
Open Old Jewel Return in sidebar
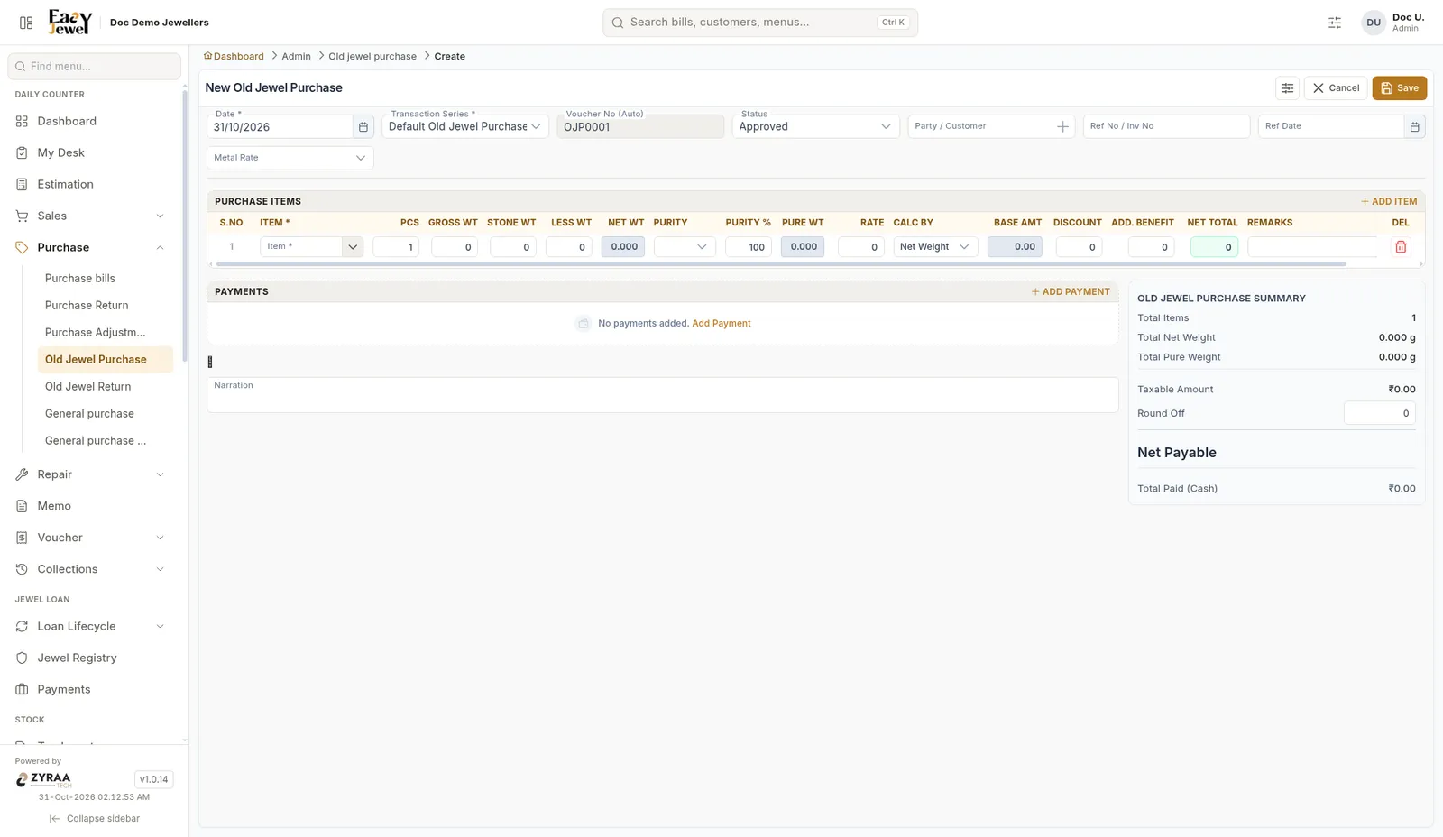click(x=88, y=386)
